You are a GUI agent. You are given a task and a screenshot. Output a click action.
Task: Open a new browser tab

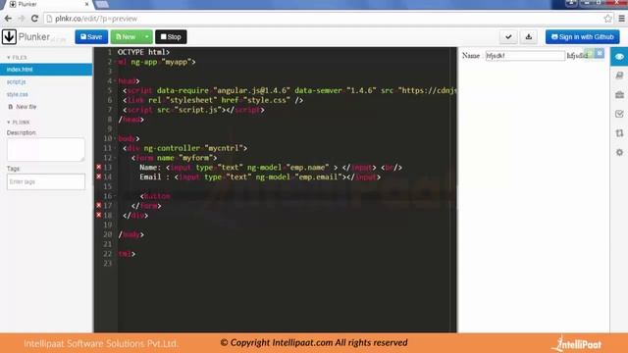pos(102,4)
